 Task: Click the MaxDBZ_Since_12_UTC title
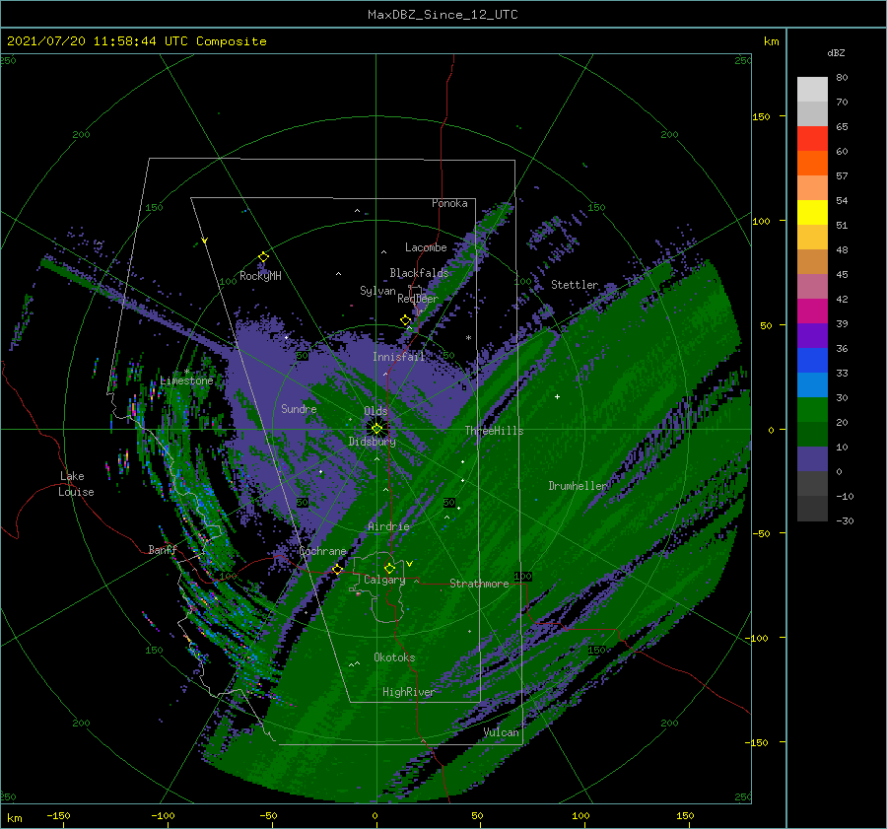tap(443, 15)
